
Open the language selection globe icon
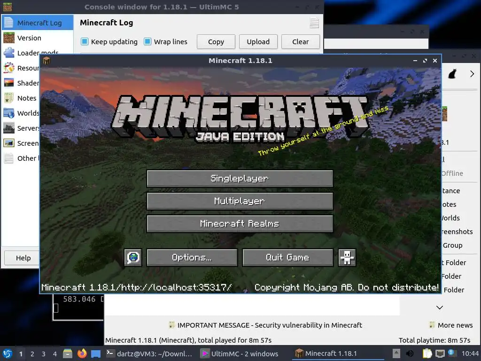click(133, 257)
